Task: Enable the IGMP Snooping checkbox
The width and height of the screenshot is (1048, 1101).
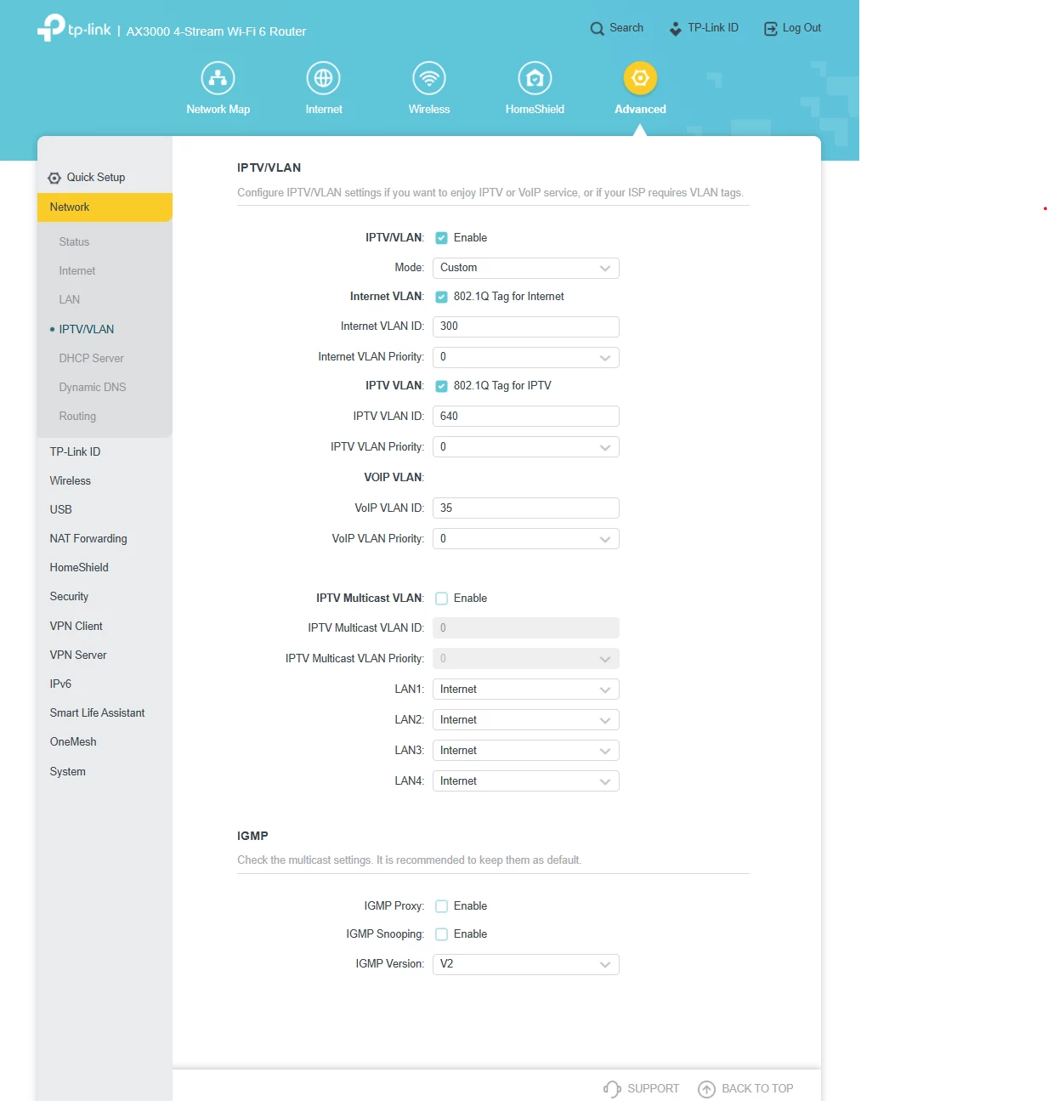Action: (x=442, y=934)
